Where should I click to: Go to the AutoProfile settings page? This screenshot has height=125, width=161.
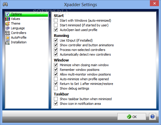(x=19, y=37)
